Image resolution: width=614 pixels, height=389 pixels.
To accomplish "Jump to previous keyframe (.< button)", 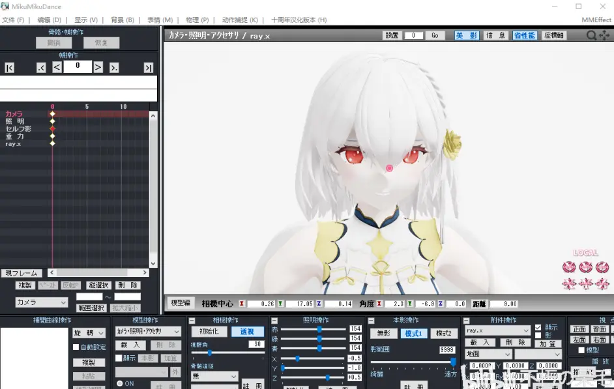I will (x=40, y=68).
